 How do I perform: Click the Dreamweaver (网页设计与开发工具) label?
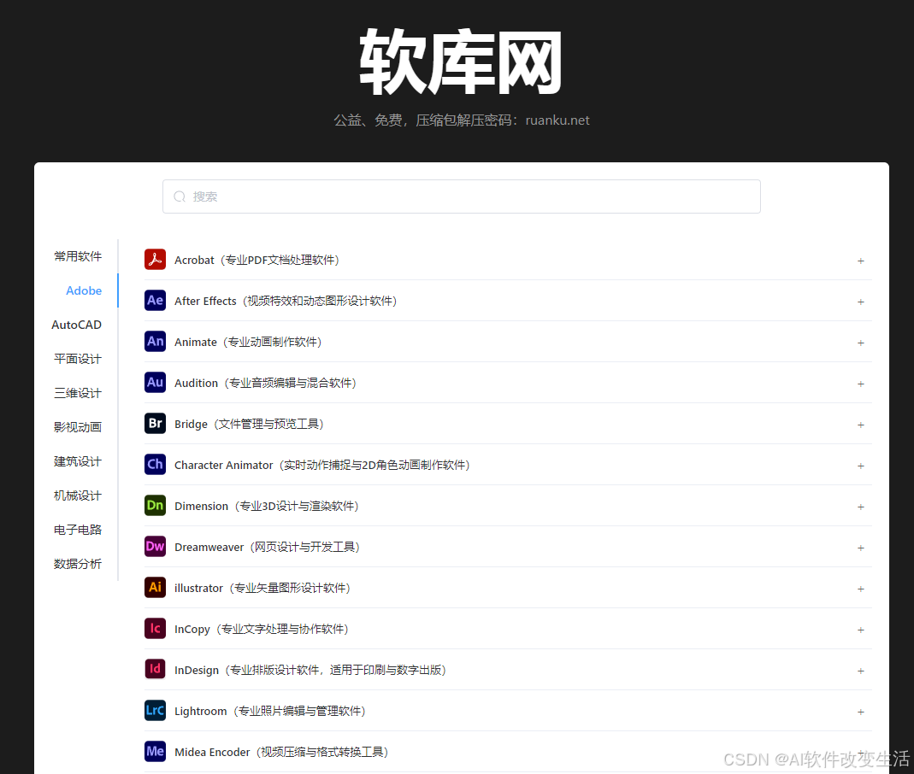tap(267, 547)
